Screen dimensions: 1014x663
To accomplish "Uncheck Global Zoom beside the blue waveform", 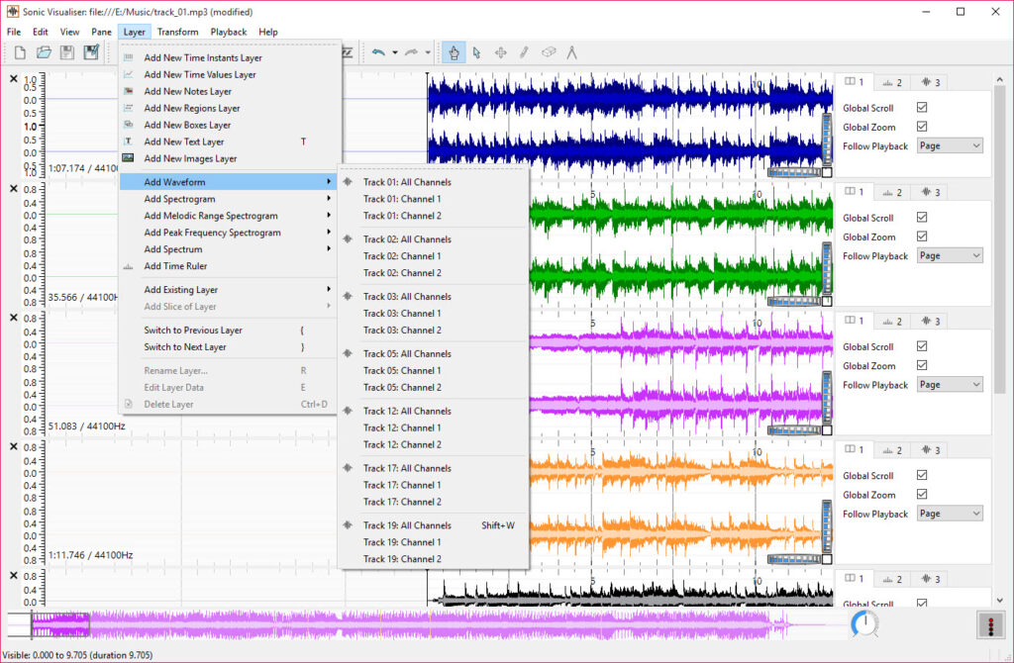I will click(922, 127).
